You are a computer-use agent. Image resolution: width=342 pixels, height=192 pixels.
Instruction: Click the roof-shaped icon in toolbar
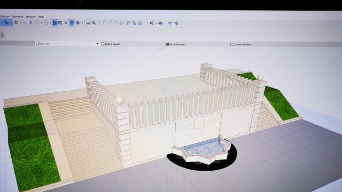(x=122, y=23)
